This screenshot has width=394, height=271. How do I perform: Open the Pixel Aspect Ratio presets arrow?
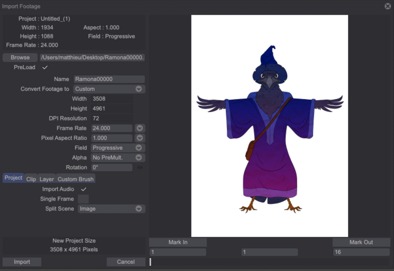[x=139, y=138]
